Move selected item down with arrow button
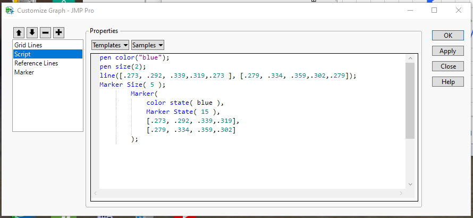The height and width of the screenshot is (218, 473). coord(32,32)
